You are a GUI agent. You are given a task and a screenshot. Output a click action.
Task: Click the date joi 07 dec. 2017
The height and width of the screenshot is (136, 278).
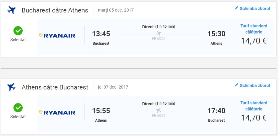click(113, 87)
